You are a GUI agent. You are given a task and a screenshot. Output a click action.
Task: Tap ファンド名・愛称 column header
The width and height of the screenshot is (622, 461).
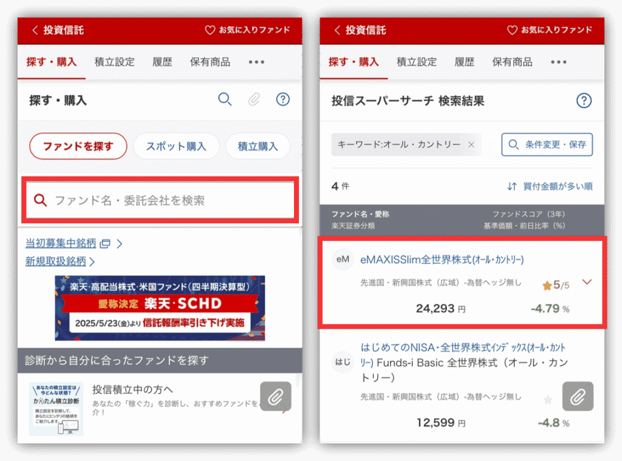[x=360, y=214]
